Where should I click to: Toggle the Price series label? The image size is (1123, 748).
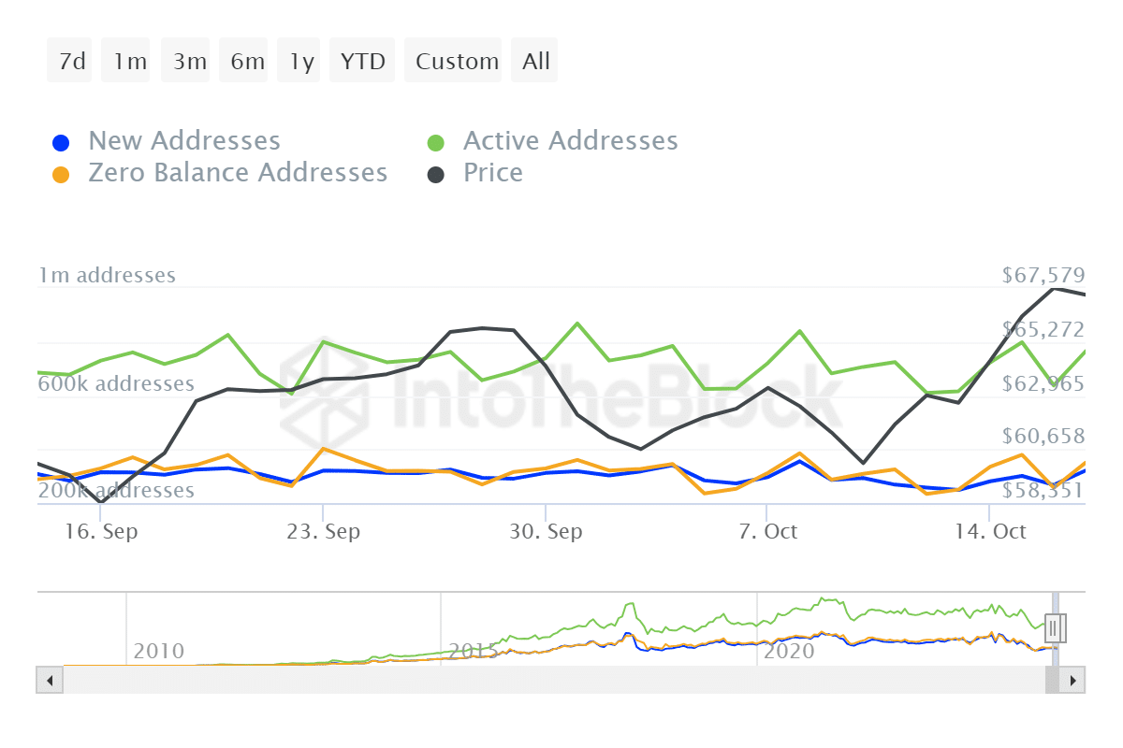(492, 173)
